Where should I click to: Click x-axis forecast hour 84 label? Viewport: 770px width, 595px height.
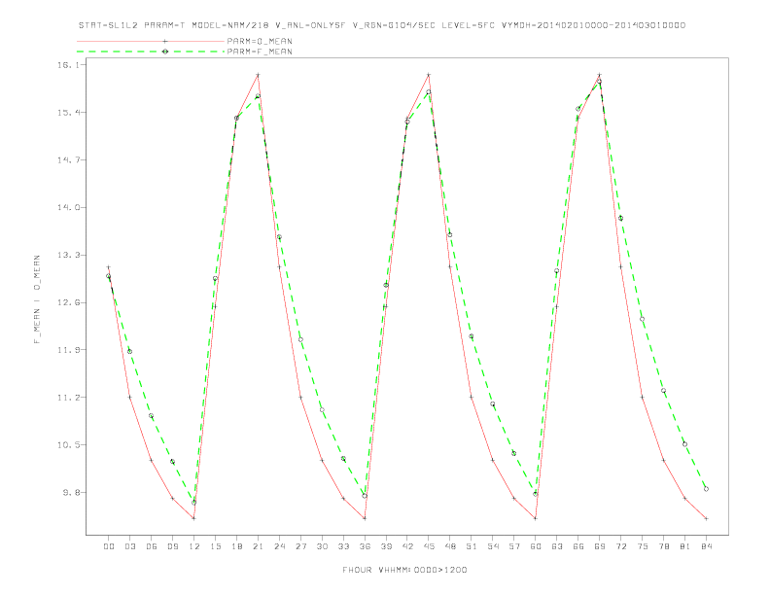(x=706, y=546)
